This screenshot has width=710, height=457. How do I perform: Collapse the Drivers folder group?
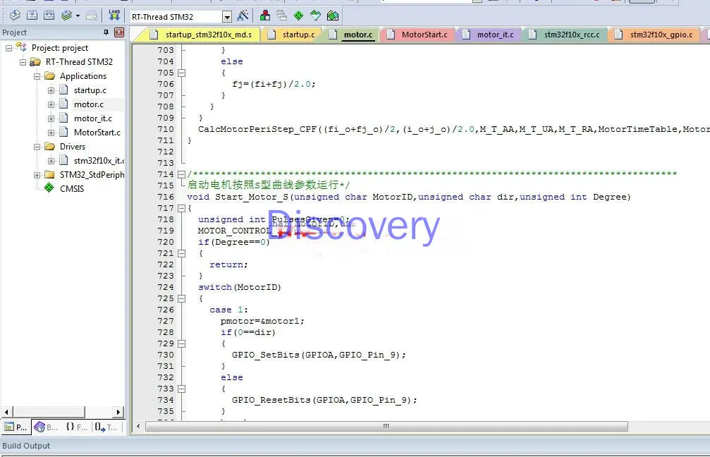[x=37, y=146]
